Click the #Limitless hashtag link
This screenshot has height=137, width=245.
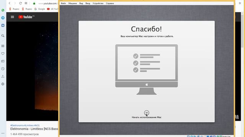(x=29, y=125)
